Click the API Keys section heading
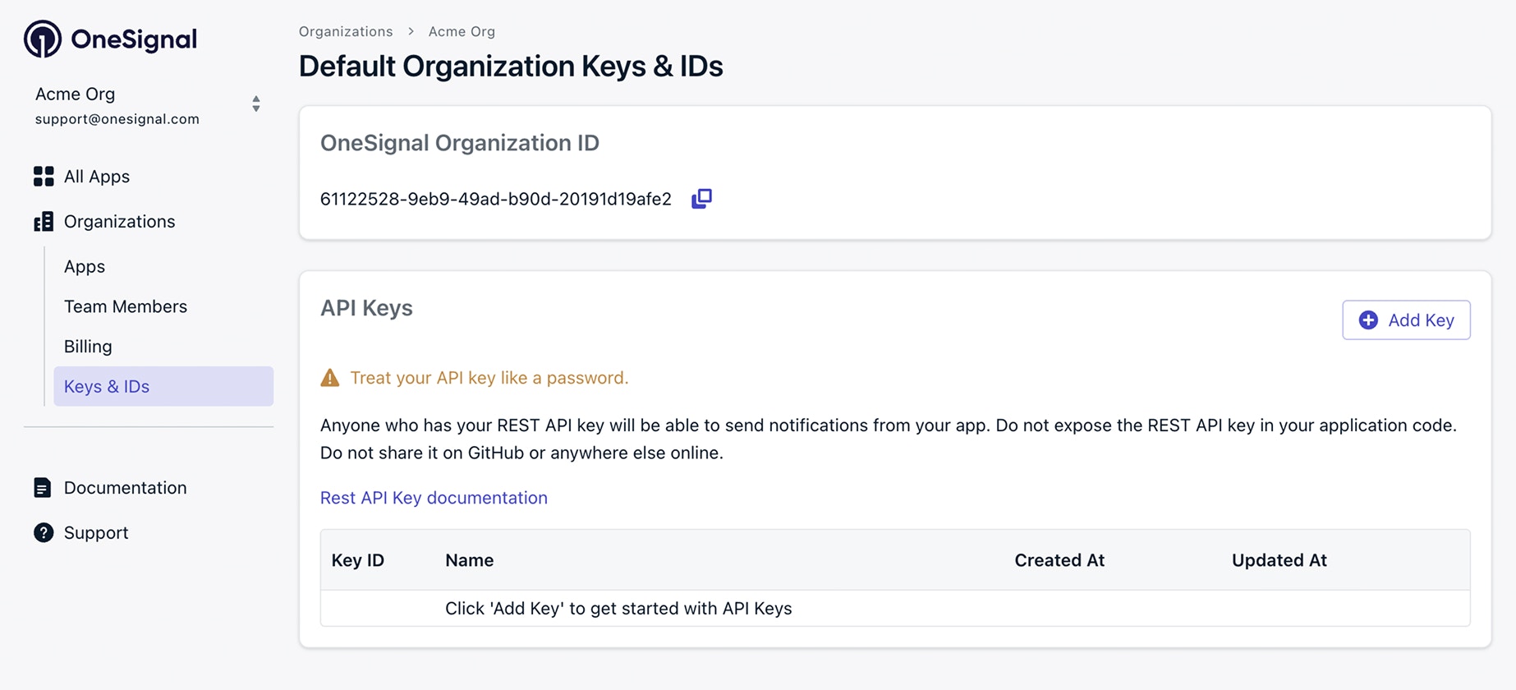This screenshot has width=1516, height=690. coord(366,308)
